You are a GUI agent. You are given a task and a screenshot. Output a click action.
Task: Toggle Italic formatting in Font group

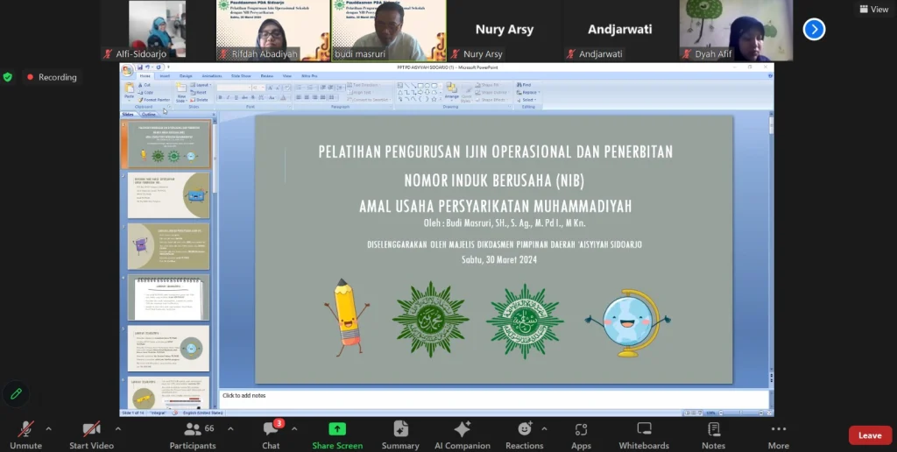[229, 98]
